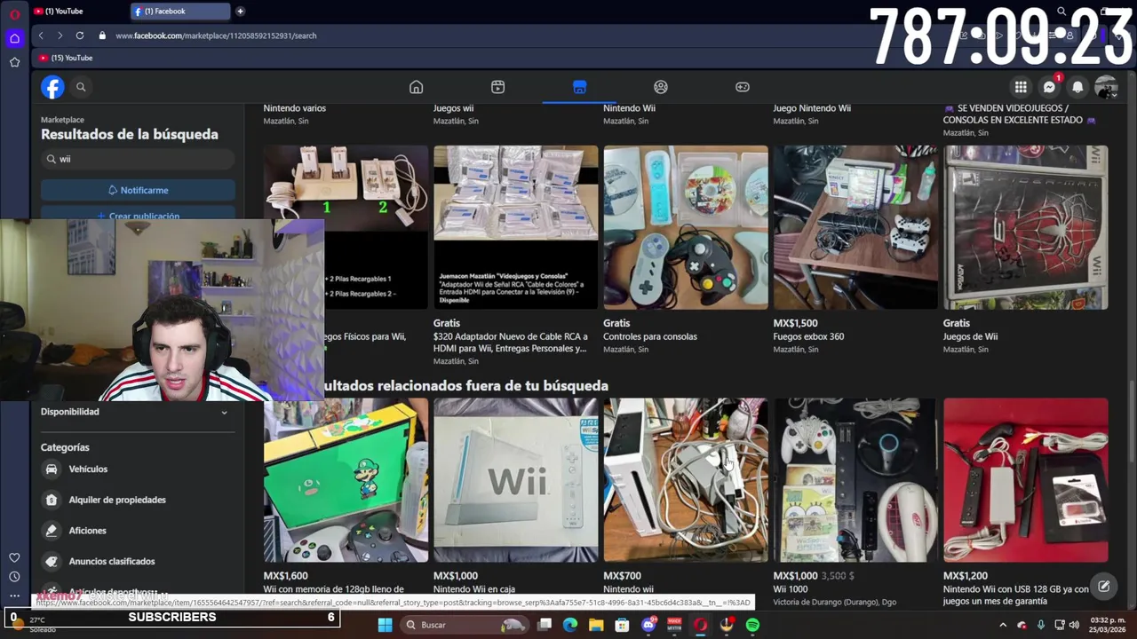
Task: Open the Fuegos exbox 360 listing photo
Action: click(x=855, y=227)
